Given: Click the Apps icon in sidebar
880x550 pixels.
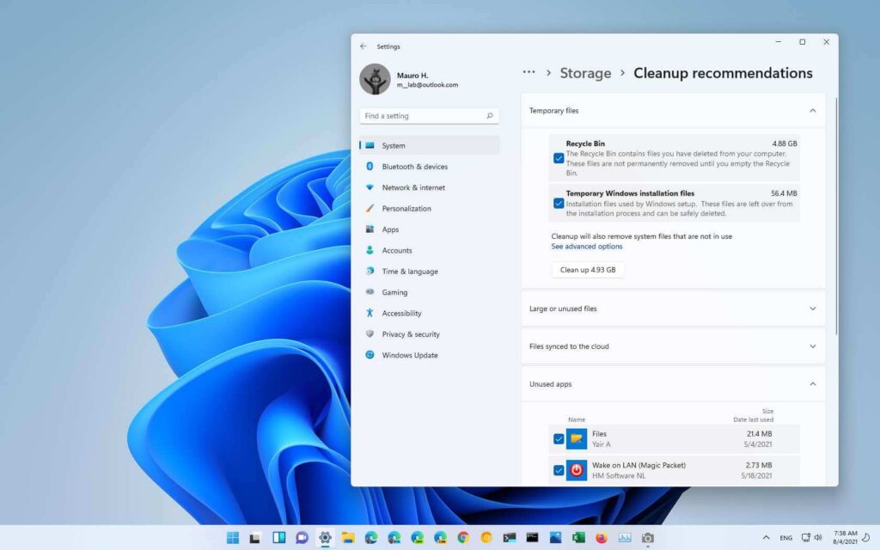Looking at the screenshot, I should (x=370, y=229).
